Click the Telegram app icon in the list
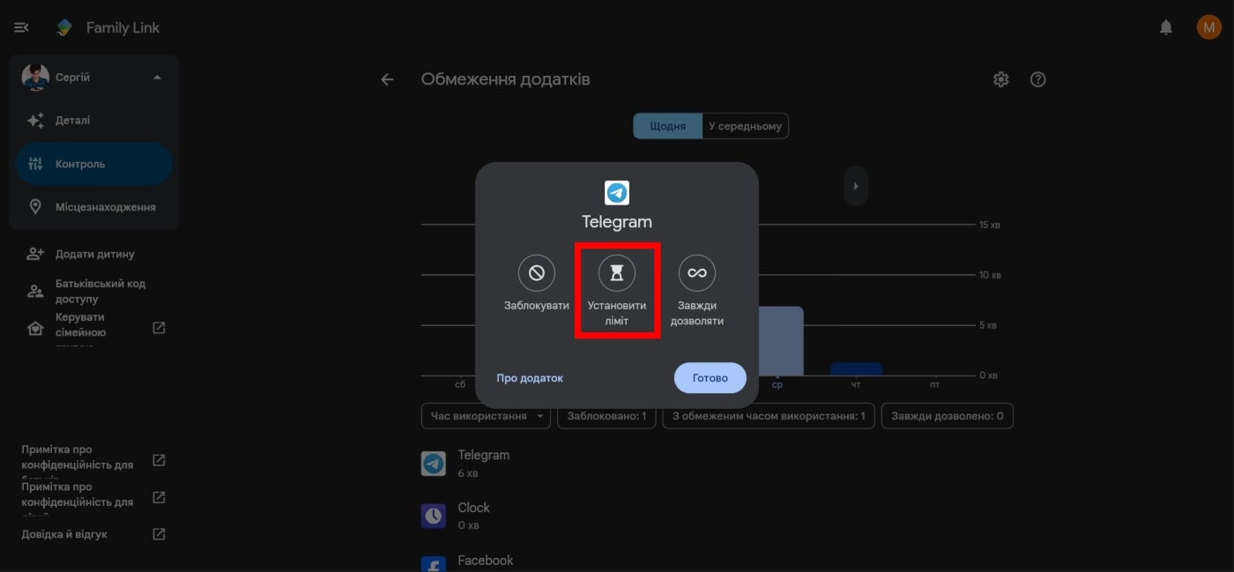This screenshot has height=572, width=1234. click(x=434, y=464)
